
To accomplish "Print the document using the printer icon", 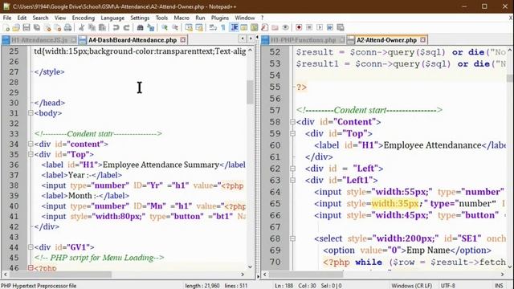I will [67, 28].
